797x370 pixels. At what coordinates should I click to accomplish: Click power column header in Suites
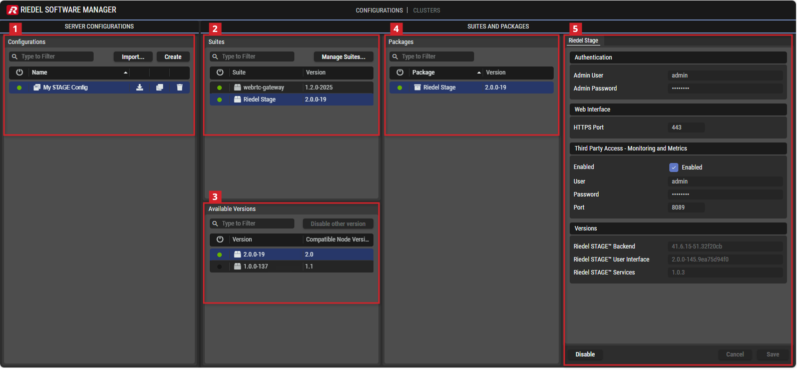point(220,72)
